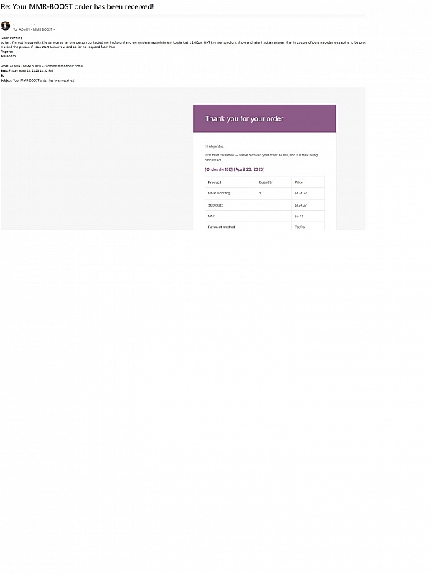Click the sender's profile picture avatar

(5, 26)
